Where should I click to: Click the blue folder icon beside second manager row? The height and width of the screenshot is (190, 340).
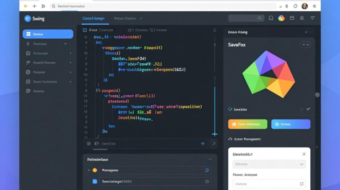(x=95, y=181)
